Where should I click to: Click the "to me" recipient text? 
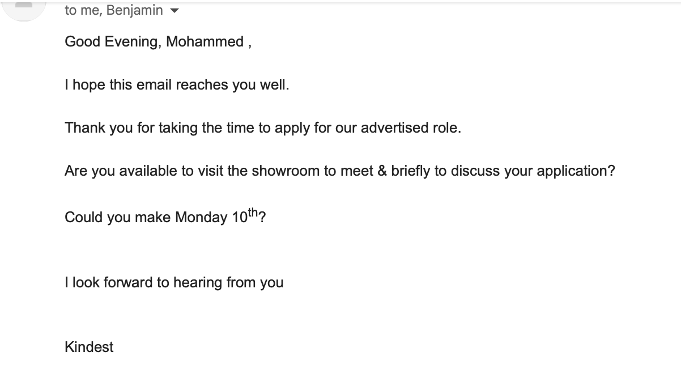82,10
